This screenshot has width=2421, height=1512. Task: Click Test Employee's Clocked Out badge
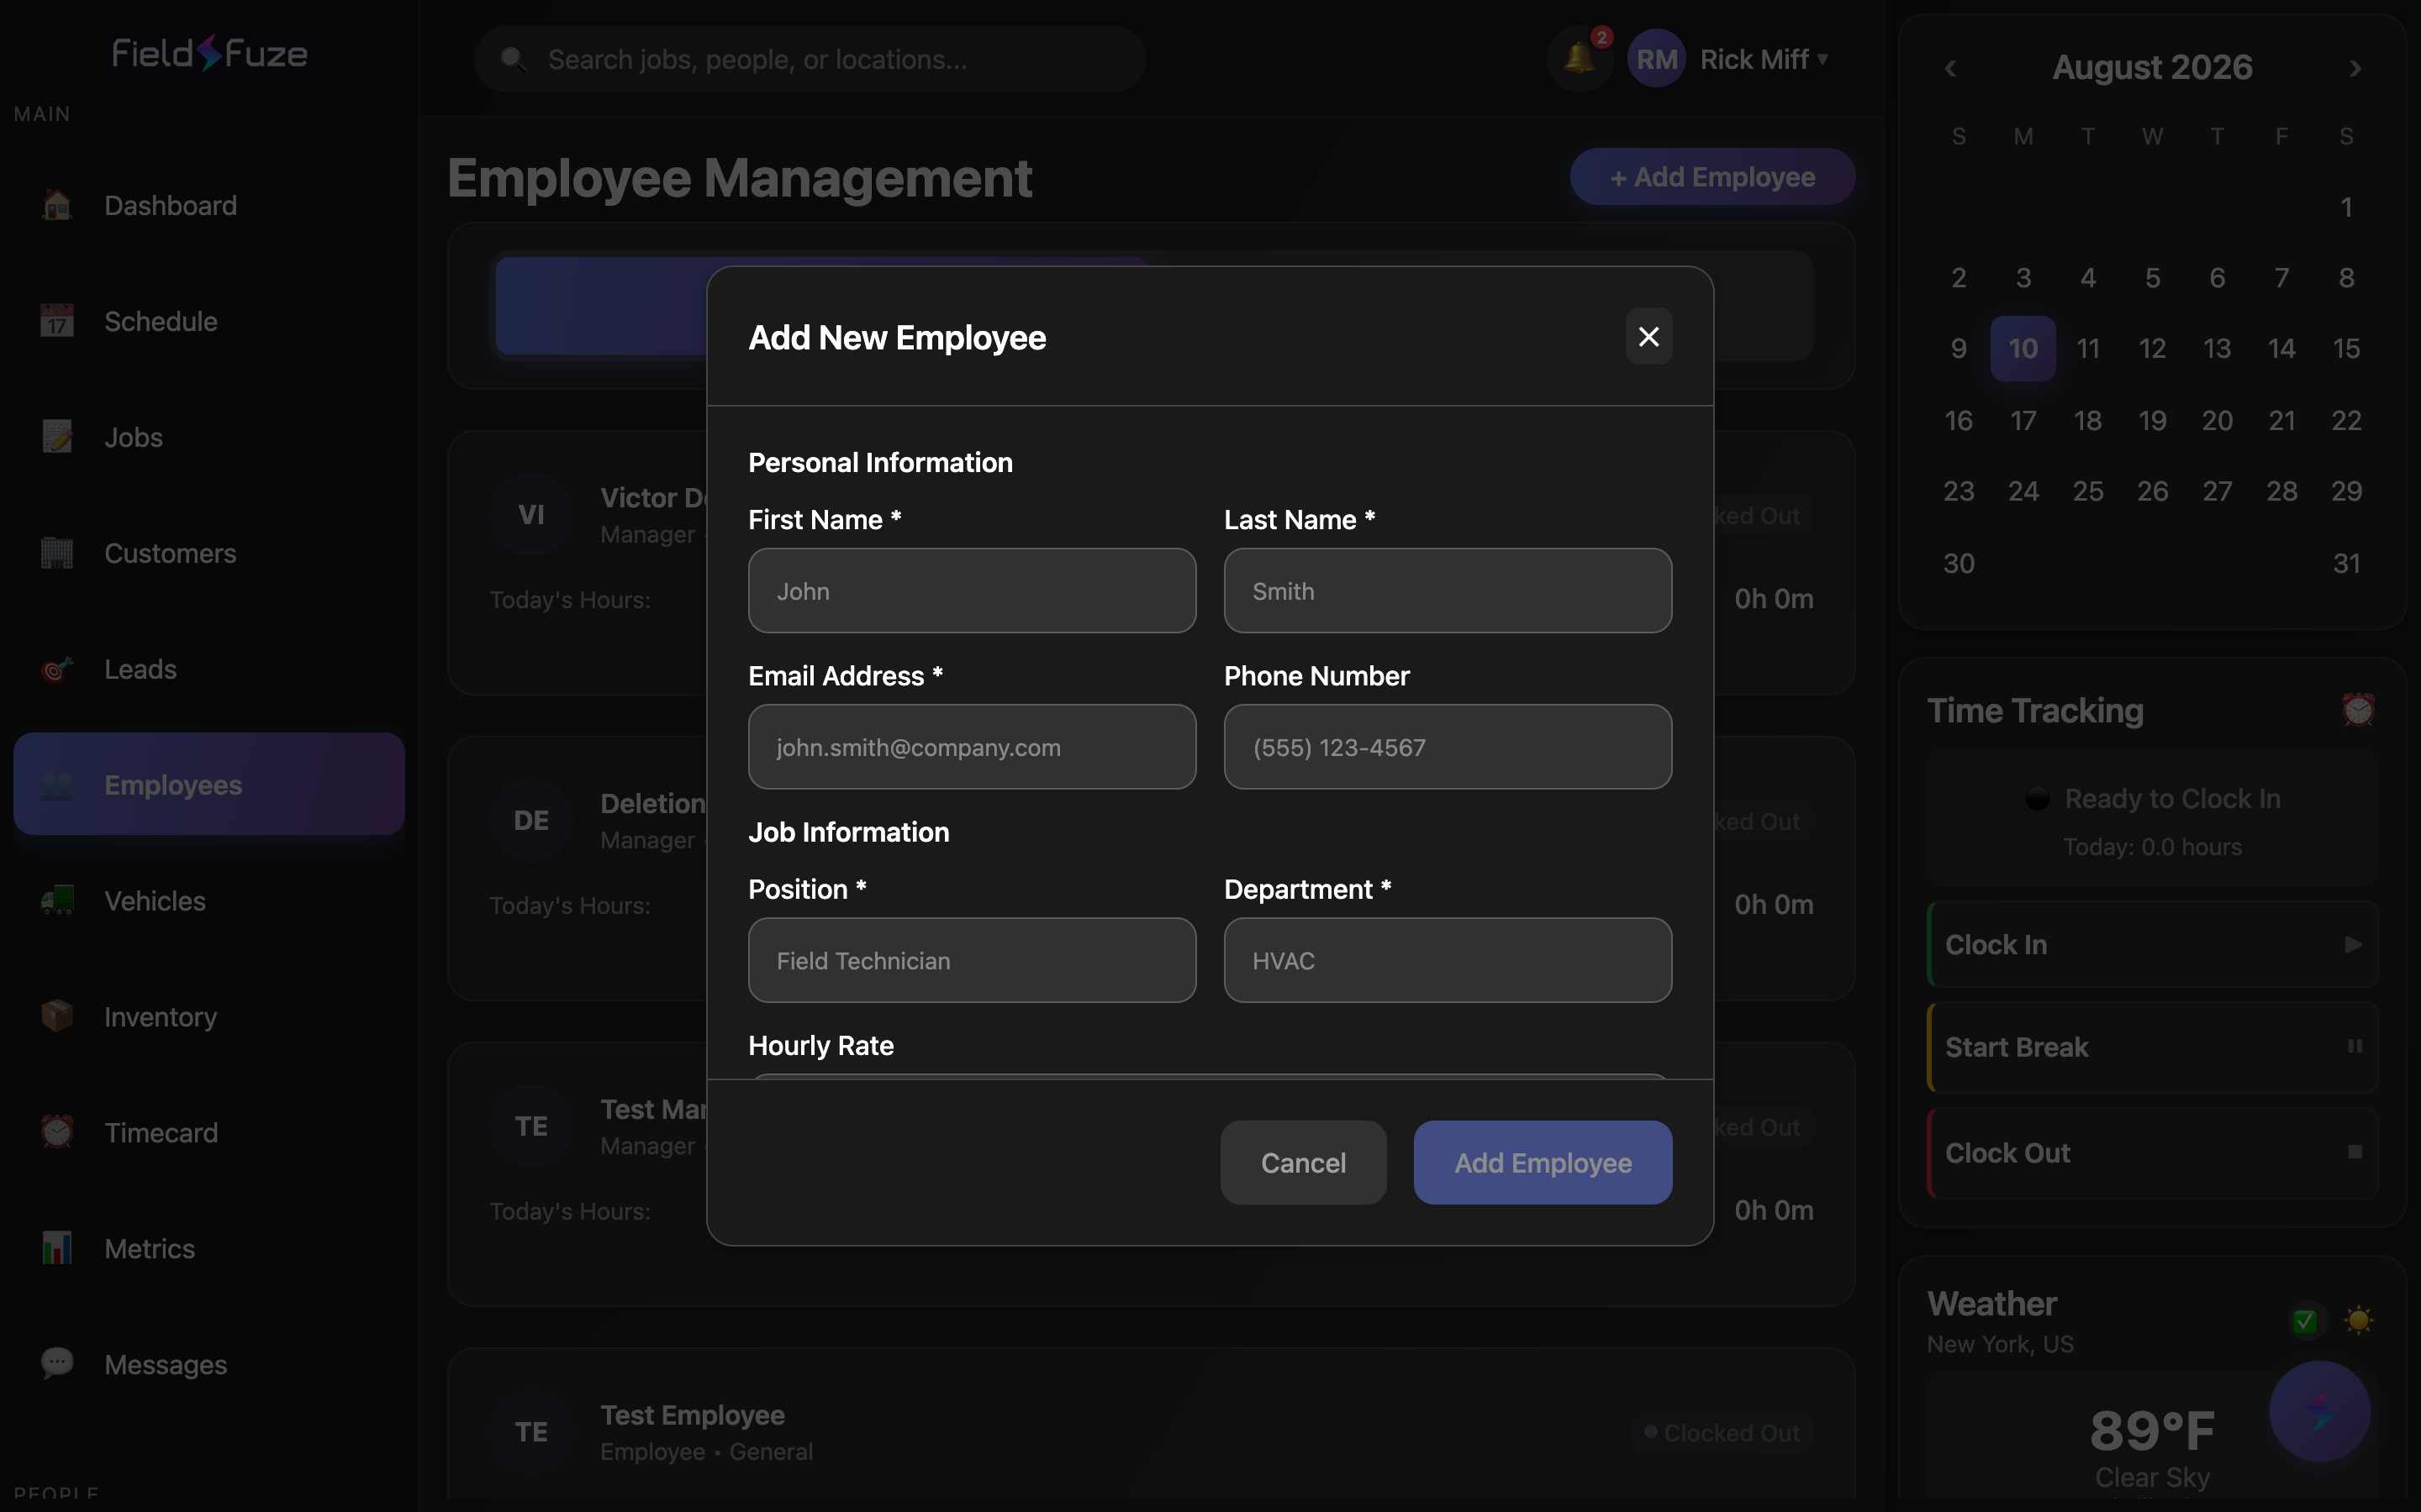[1722, 1432]
